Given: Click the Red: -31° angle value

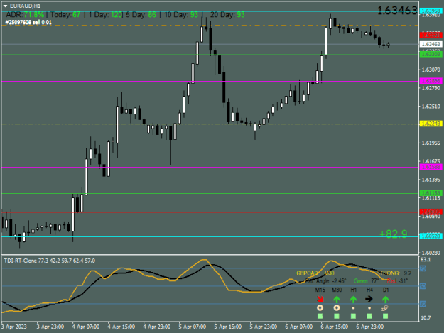Looking at the screenshot, I should (x=397, y=281).
